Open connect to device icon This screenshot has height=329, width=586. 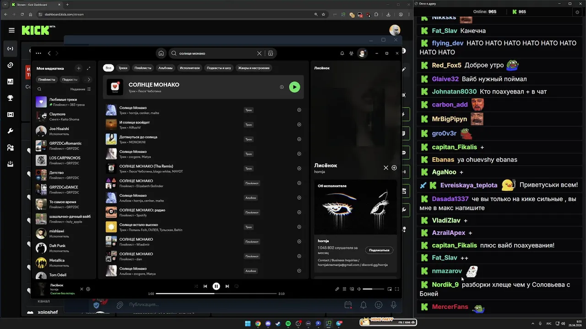point(352,289)
